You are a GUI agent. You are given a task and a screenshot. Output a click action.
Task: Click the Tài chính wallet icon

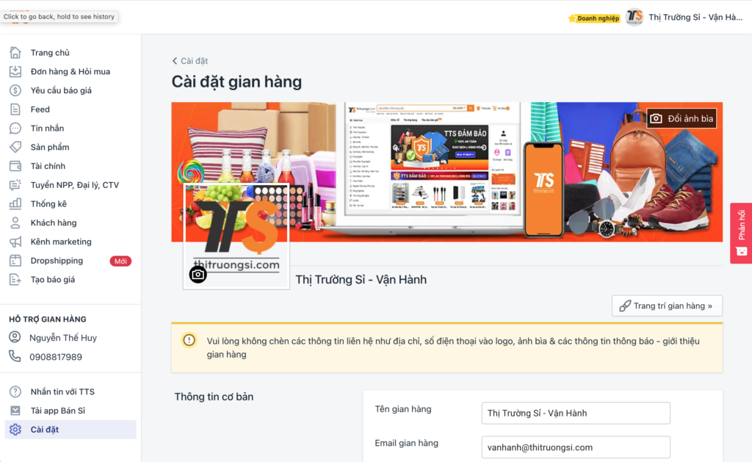click(x=15, y=166)
